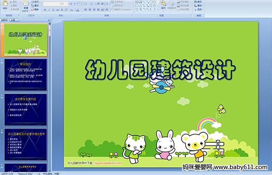The height and width of the screenshot is (175, 272).
Task: Click the ziyuan.baby611.com link on the slide
Action: coord(108,163)
